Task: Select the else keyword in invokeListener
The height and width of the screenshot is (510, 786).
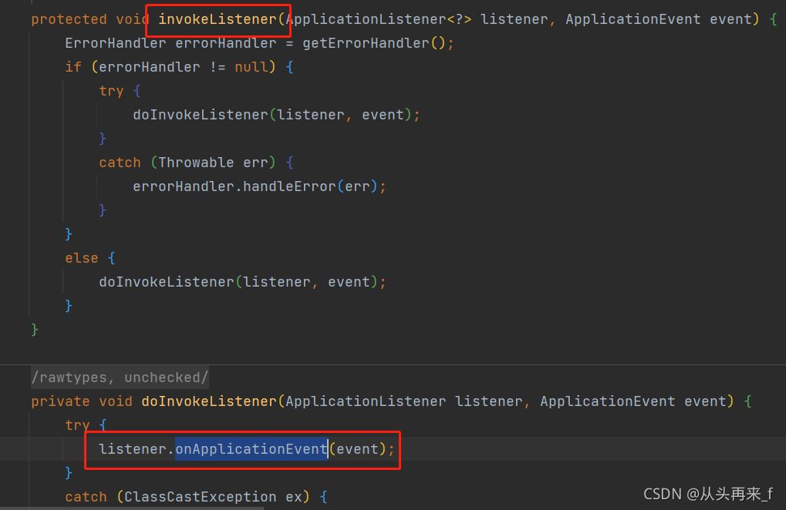Action: pyautogui.click(x=82, y=257)
